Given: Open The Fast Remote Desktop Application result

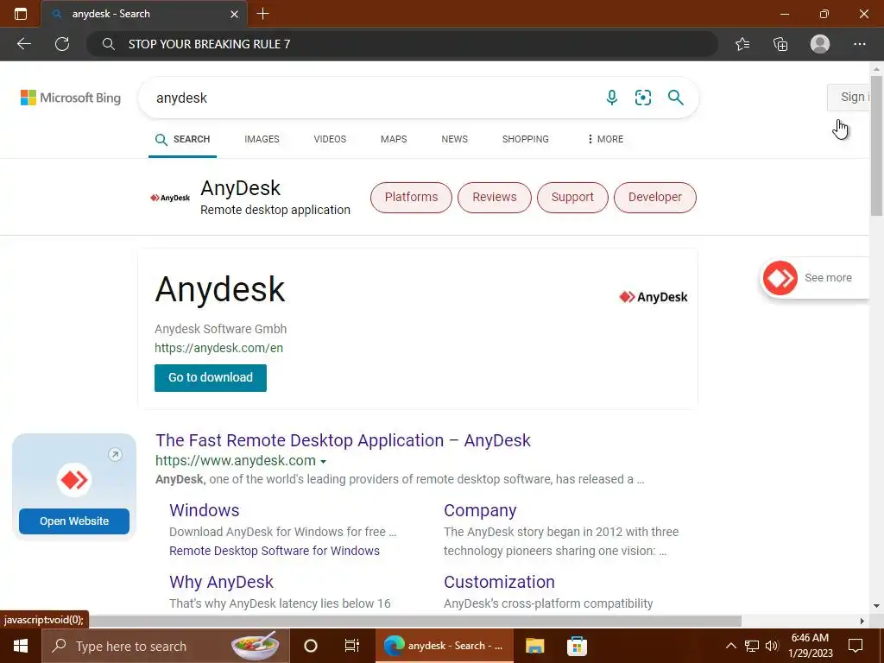Looking at the screenshot, I should pyautogui.click(x=343, y=440).
